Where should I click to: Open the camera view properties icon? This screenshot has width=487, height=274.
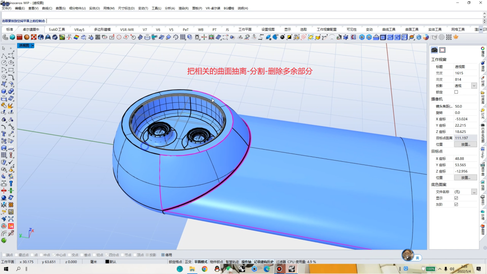click(434, 50)
